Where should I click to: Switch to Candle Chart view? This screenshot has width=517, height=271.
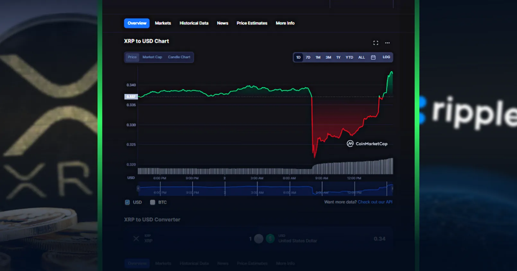[179, 57]
